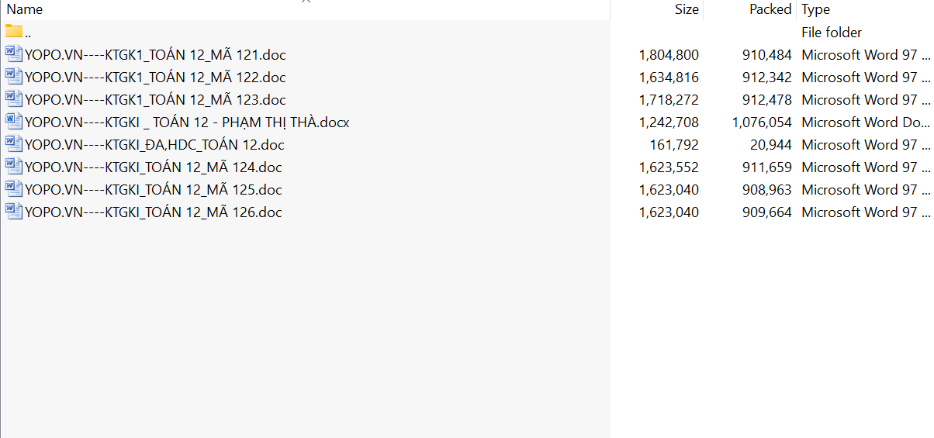The width and height of the screenshot is (934, 438).
Task: Click the Word icon for MÃ 125.doc
Action: click(14, 189)
